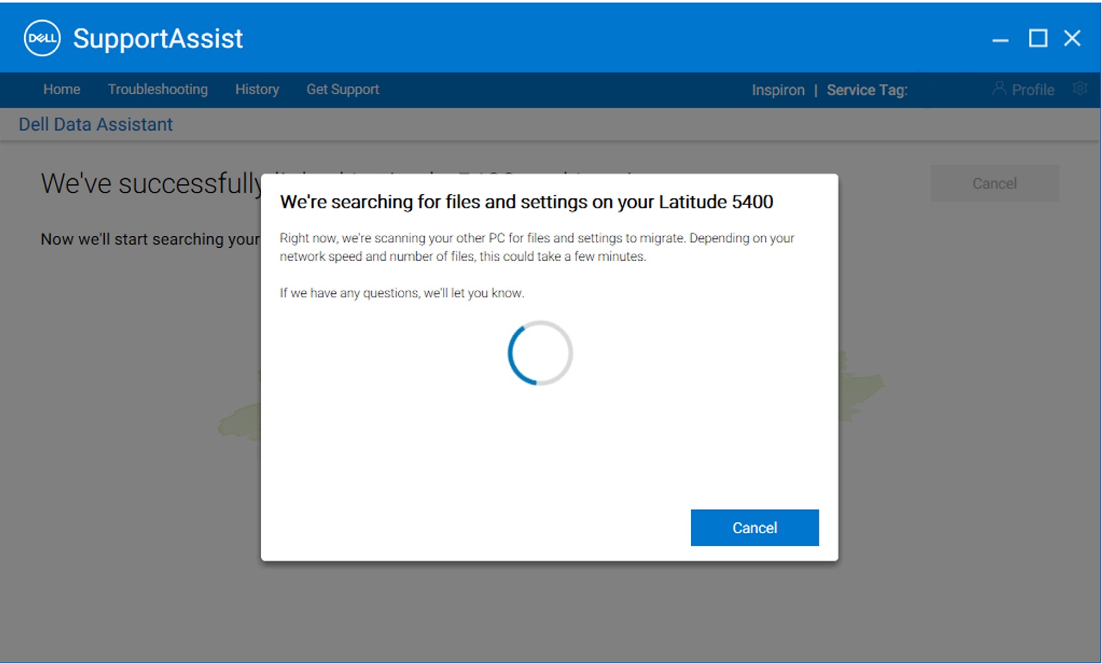Click the Profile text label
Viewport: 1102px width, 664px height.
[x=1033, y=90]
